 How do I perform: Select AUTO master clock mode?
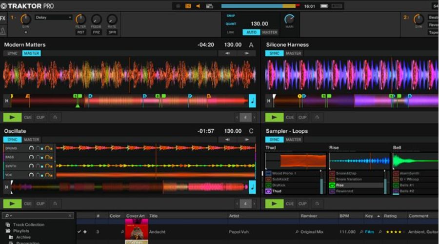[x=251, y=32]
